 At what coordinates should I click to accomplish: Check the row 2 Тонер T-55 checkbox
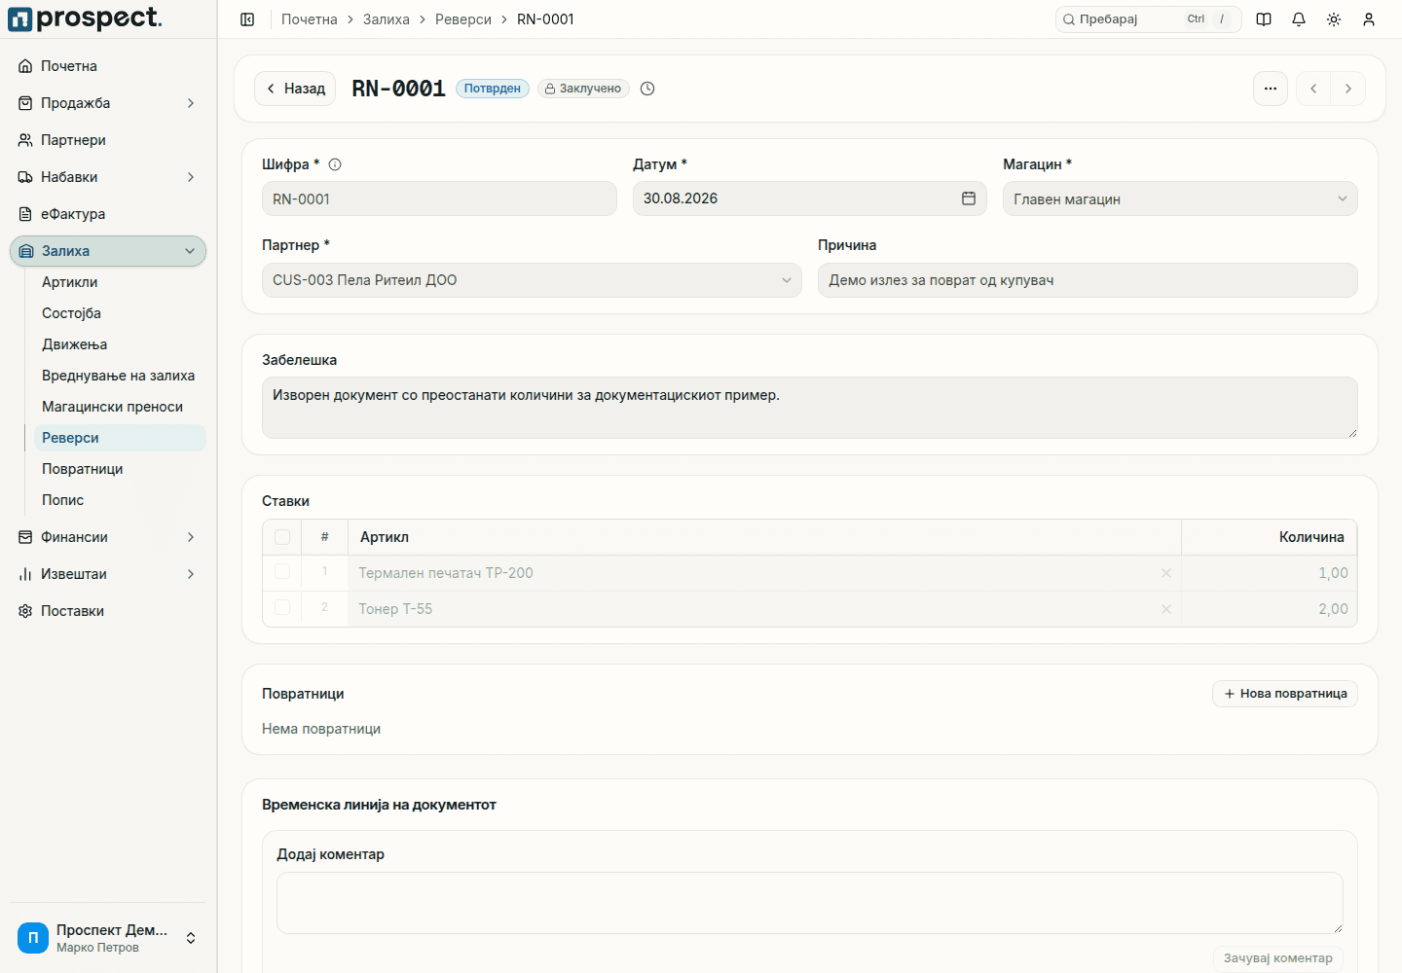282,608
